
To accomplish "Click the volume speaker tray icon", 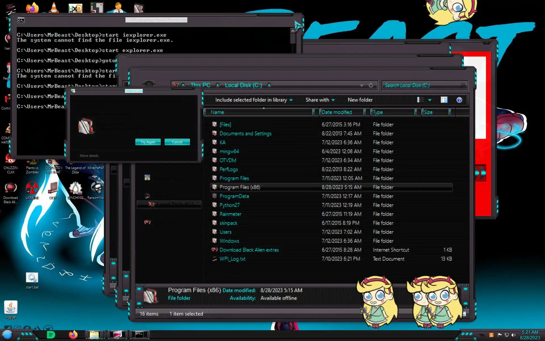I will tap(513, 335).
